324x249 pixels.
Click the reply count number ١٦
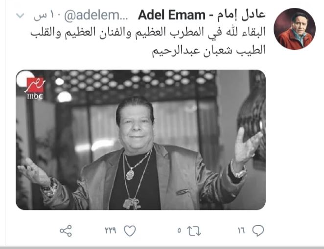[241, 230]
